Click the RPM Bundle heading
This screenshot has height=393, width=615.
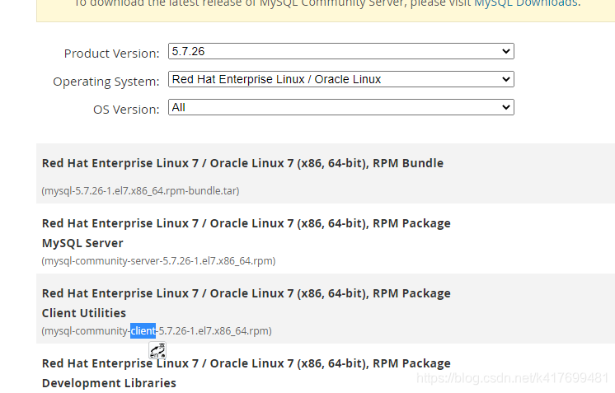click(x=242, y=163)
